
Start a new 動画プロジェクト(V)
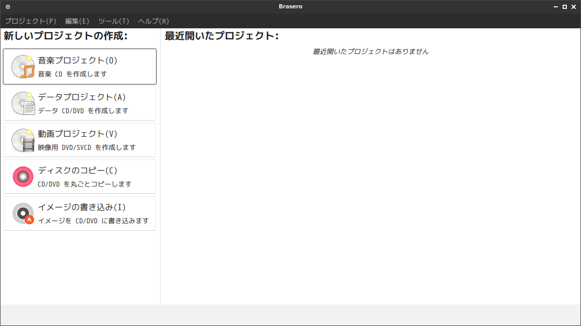[x=80, y=140]
